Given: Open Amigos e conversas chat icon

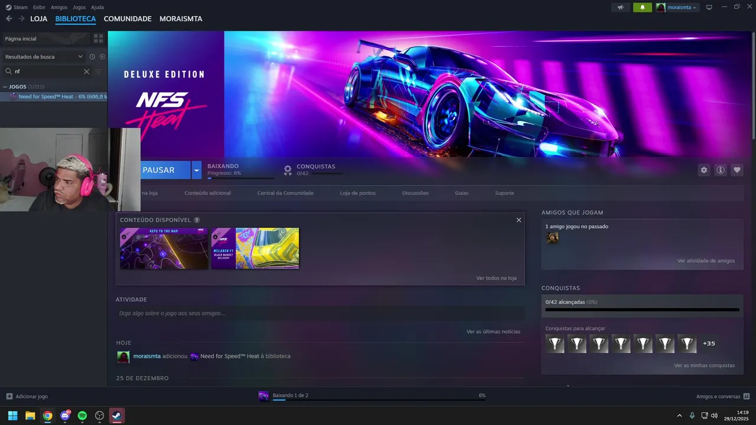Looking at the screenshot, I should click(x=747, y=396).
